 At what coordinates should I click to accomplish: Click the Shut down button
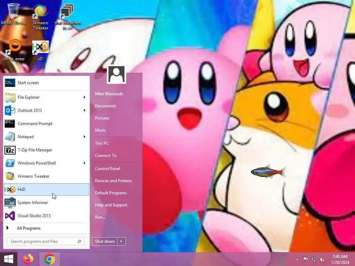click(x=105, y=241)
